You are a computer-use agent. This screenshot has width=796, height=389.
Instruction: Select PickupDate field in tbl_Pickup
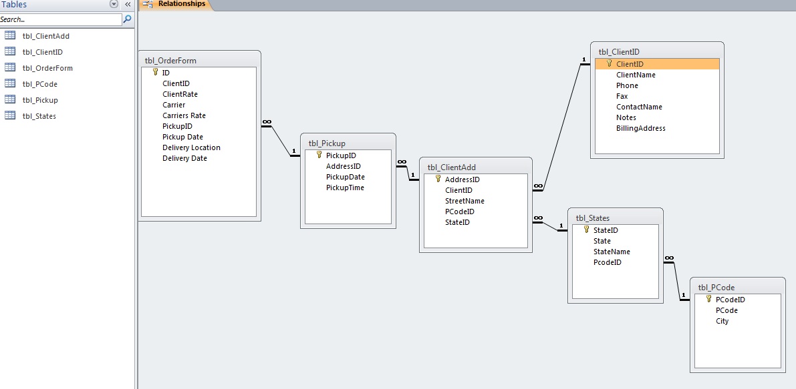(x=348, y=177)
